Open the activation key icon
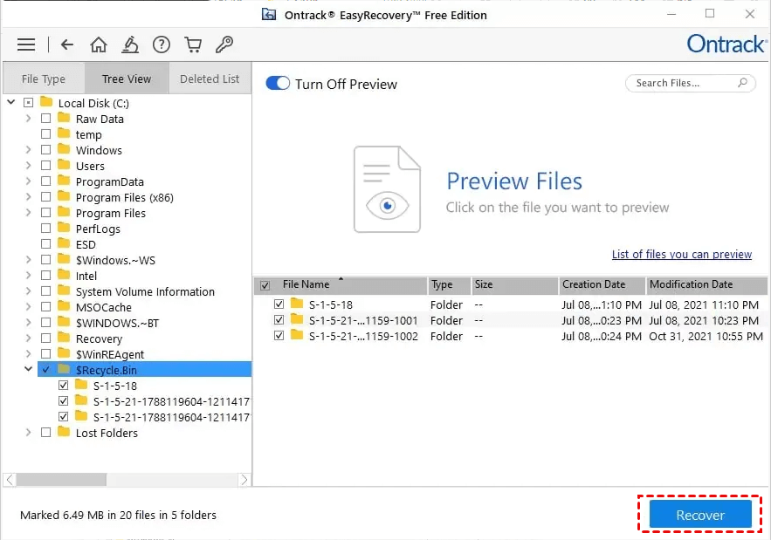Viewport: 771px width, 540px height. (224, 44)
